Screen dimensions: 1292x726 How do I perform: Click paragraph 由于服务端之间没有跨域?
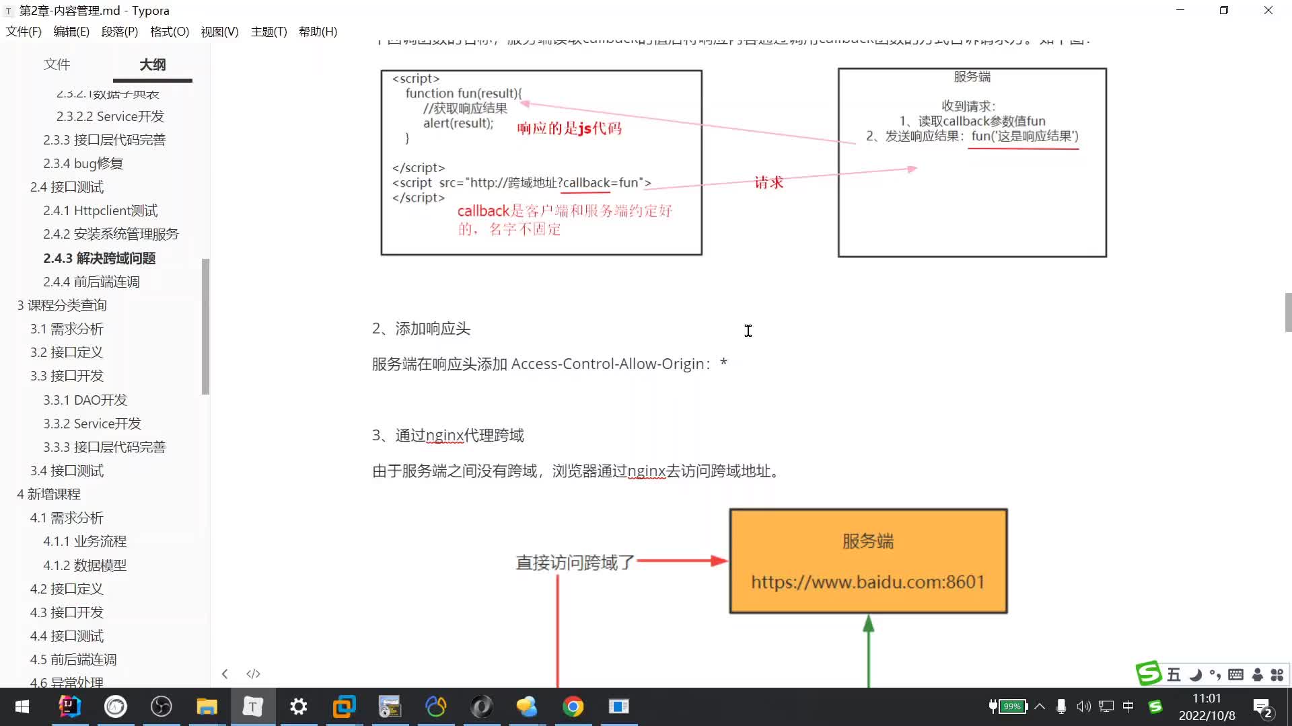(579, 471)
